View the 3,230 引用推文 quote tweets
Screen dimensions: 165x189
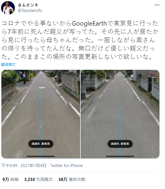click(x=39, y=180)
